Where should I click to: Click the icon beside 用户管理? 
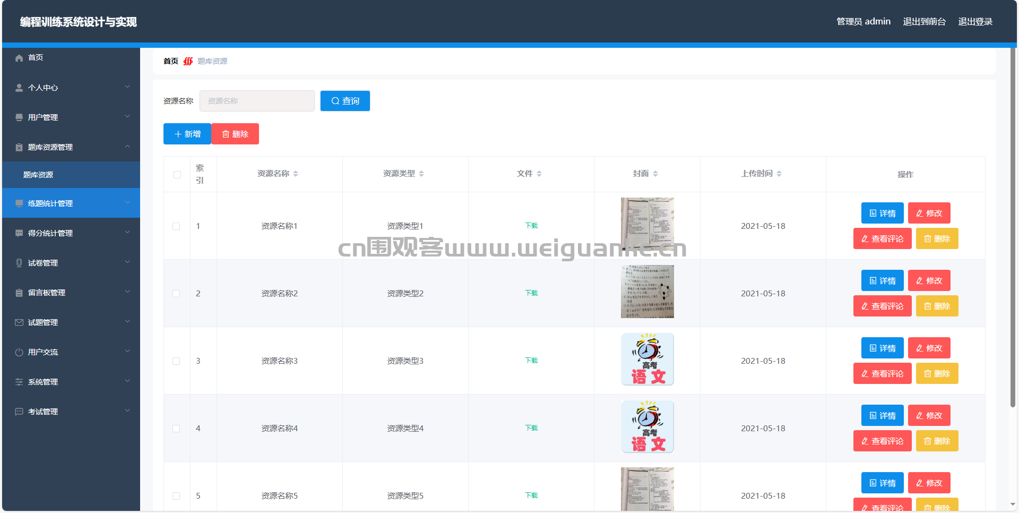pos(19,117)
